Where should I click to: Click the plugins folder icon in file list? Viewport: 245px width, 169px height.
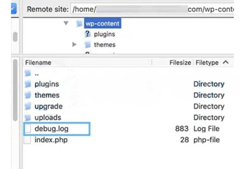(x=28, y=84)
